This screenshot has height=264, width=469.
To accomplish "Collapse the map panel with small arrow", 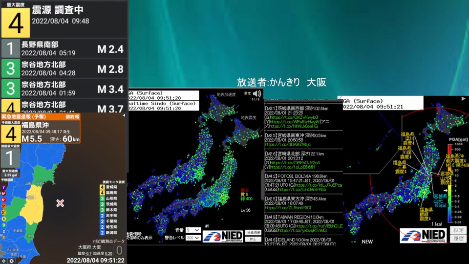I will 124,115.
